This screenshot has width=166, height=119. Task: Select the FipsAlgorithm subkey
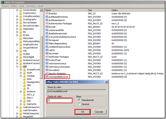[33, 82]
